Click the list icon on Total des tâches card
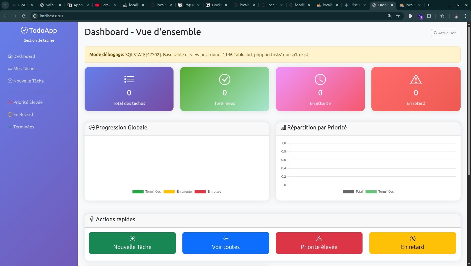The width and height of the screenshot is (471, 266). pyautogui.click(x=129, y=79)
